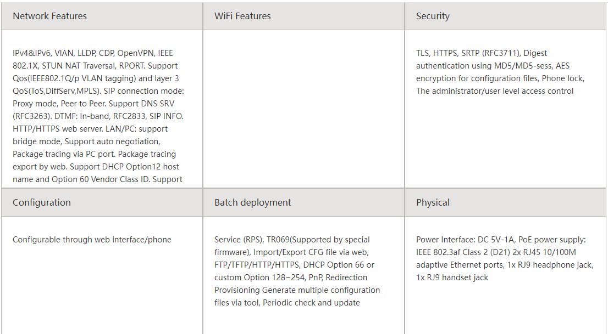The width and height of the screenshot is (608, 334).
Task: Click the 'Configurable through web interface/phone' text
Action: click(x=92, y=240)
